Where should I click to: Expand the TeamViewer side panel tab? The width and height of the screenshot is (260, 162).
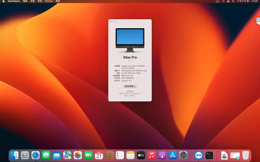[258, 21]
